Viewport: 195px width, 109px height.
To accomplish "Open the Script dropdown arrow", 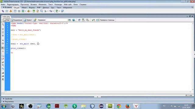I will click(53, 11).
